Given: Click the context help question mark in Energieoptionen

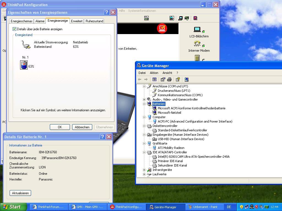Looking at the screenshot, I should click(107, 12).
